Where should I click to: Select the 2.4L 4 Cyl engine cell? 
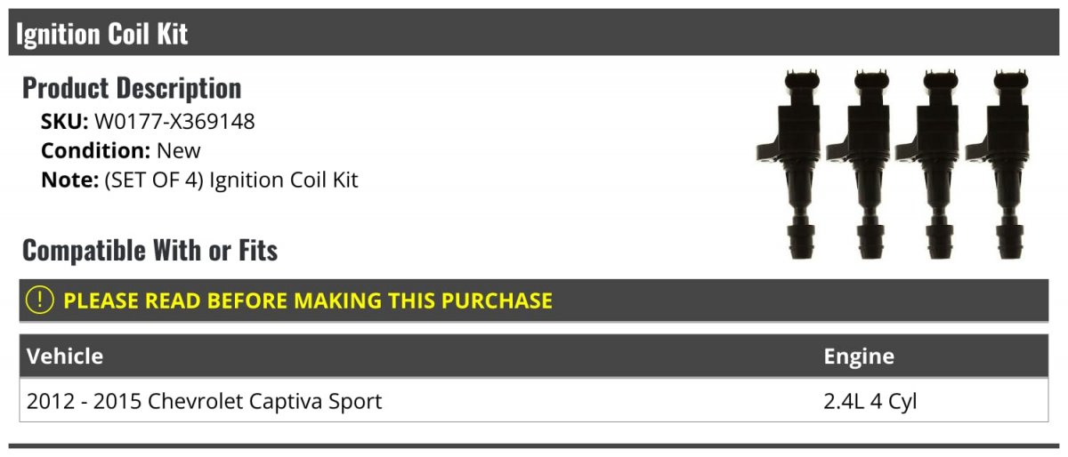pyautogui.click(x=870, y=401)
